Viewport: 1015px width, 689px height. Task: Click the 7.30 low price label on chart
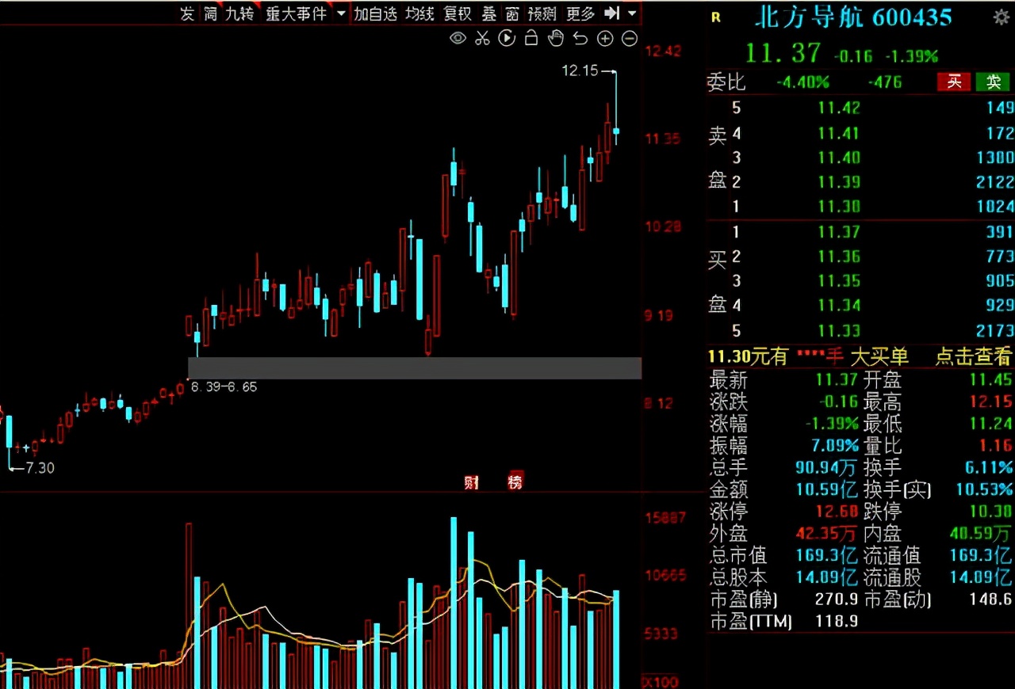pos(40,468)
